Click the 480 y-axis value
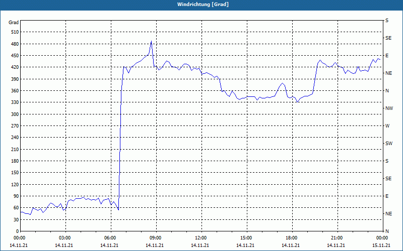Screen dimensions: 403x251 [15, 44]
